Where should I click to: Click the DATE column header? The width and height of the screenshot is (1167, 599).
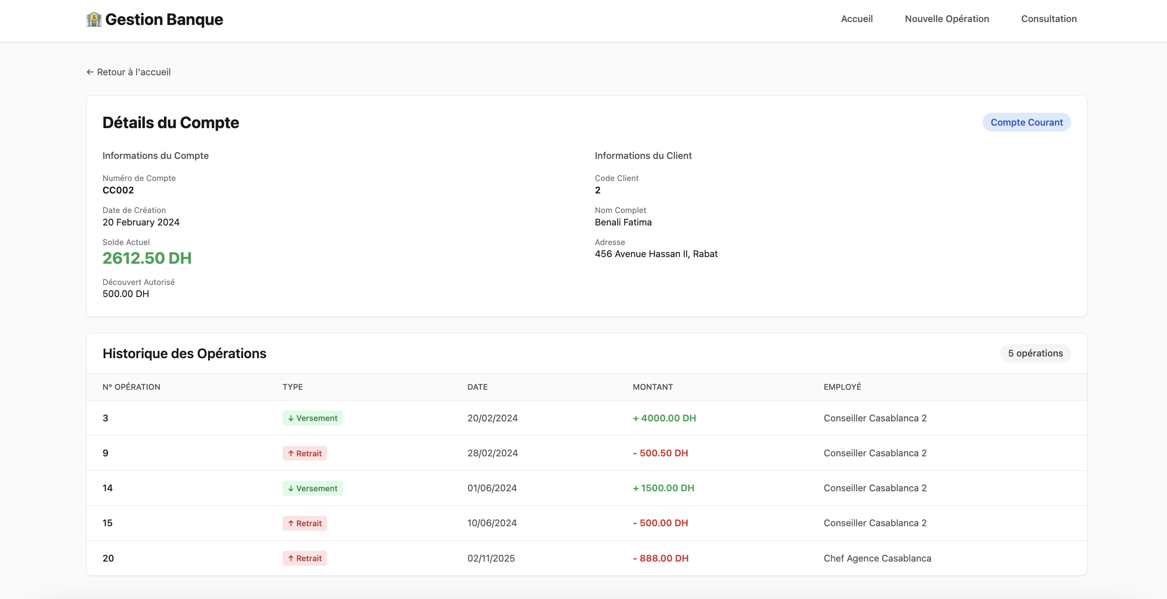pos(477,387)
